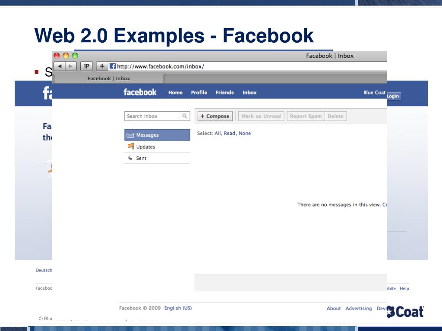Minimize the window with the yellow button
The width and height of the screenshot is (442, 331).
click(66, 56)
